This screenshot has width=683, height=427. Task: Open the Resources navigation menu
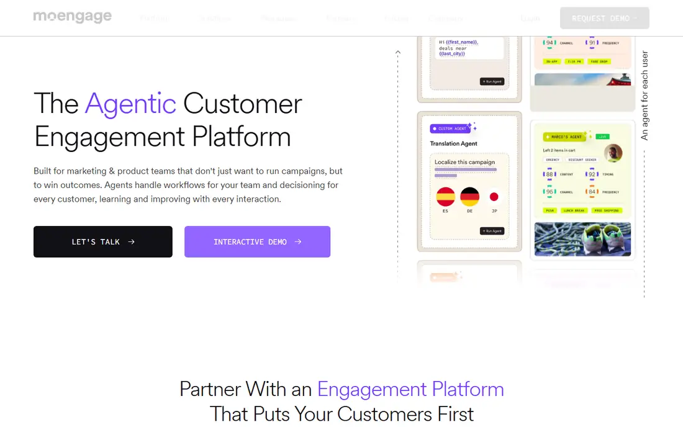pos(279,18)
